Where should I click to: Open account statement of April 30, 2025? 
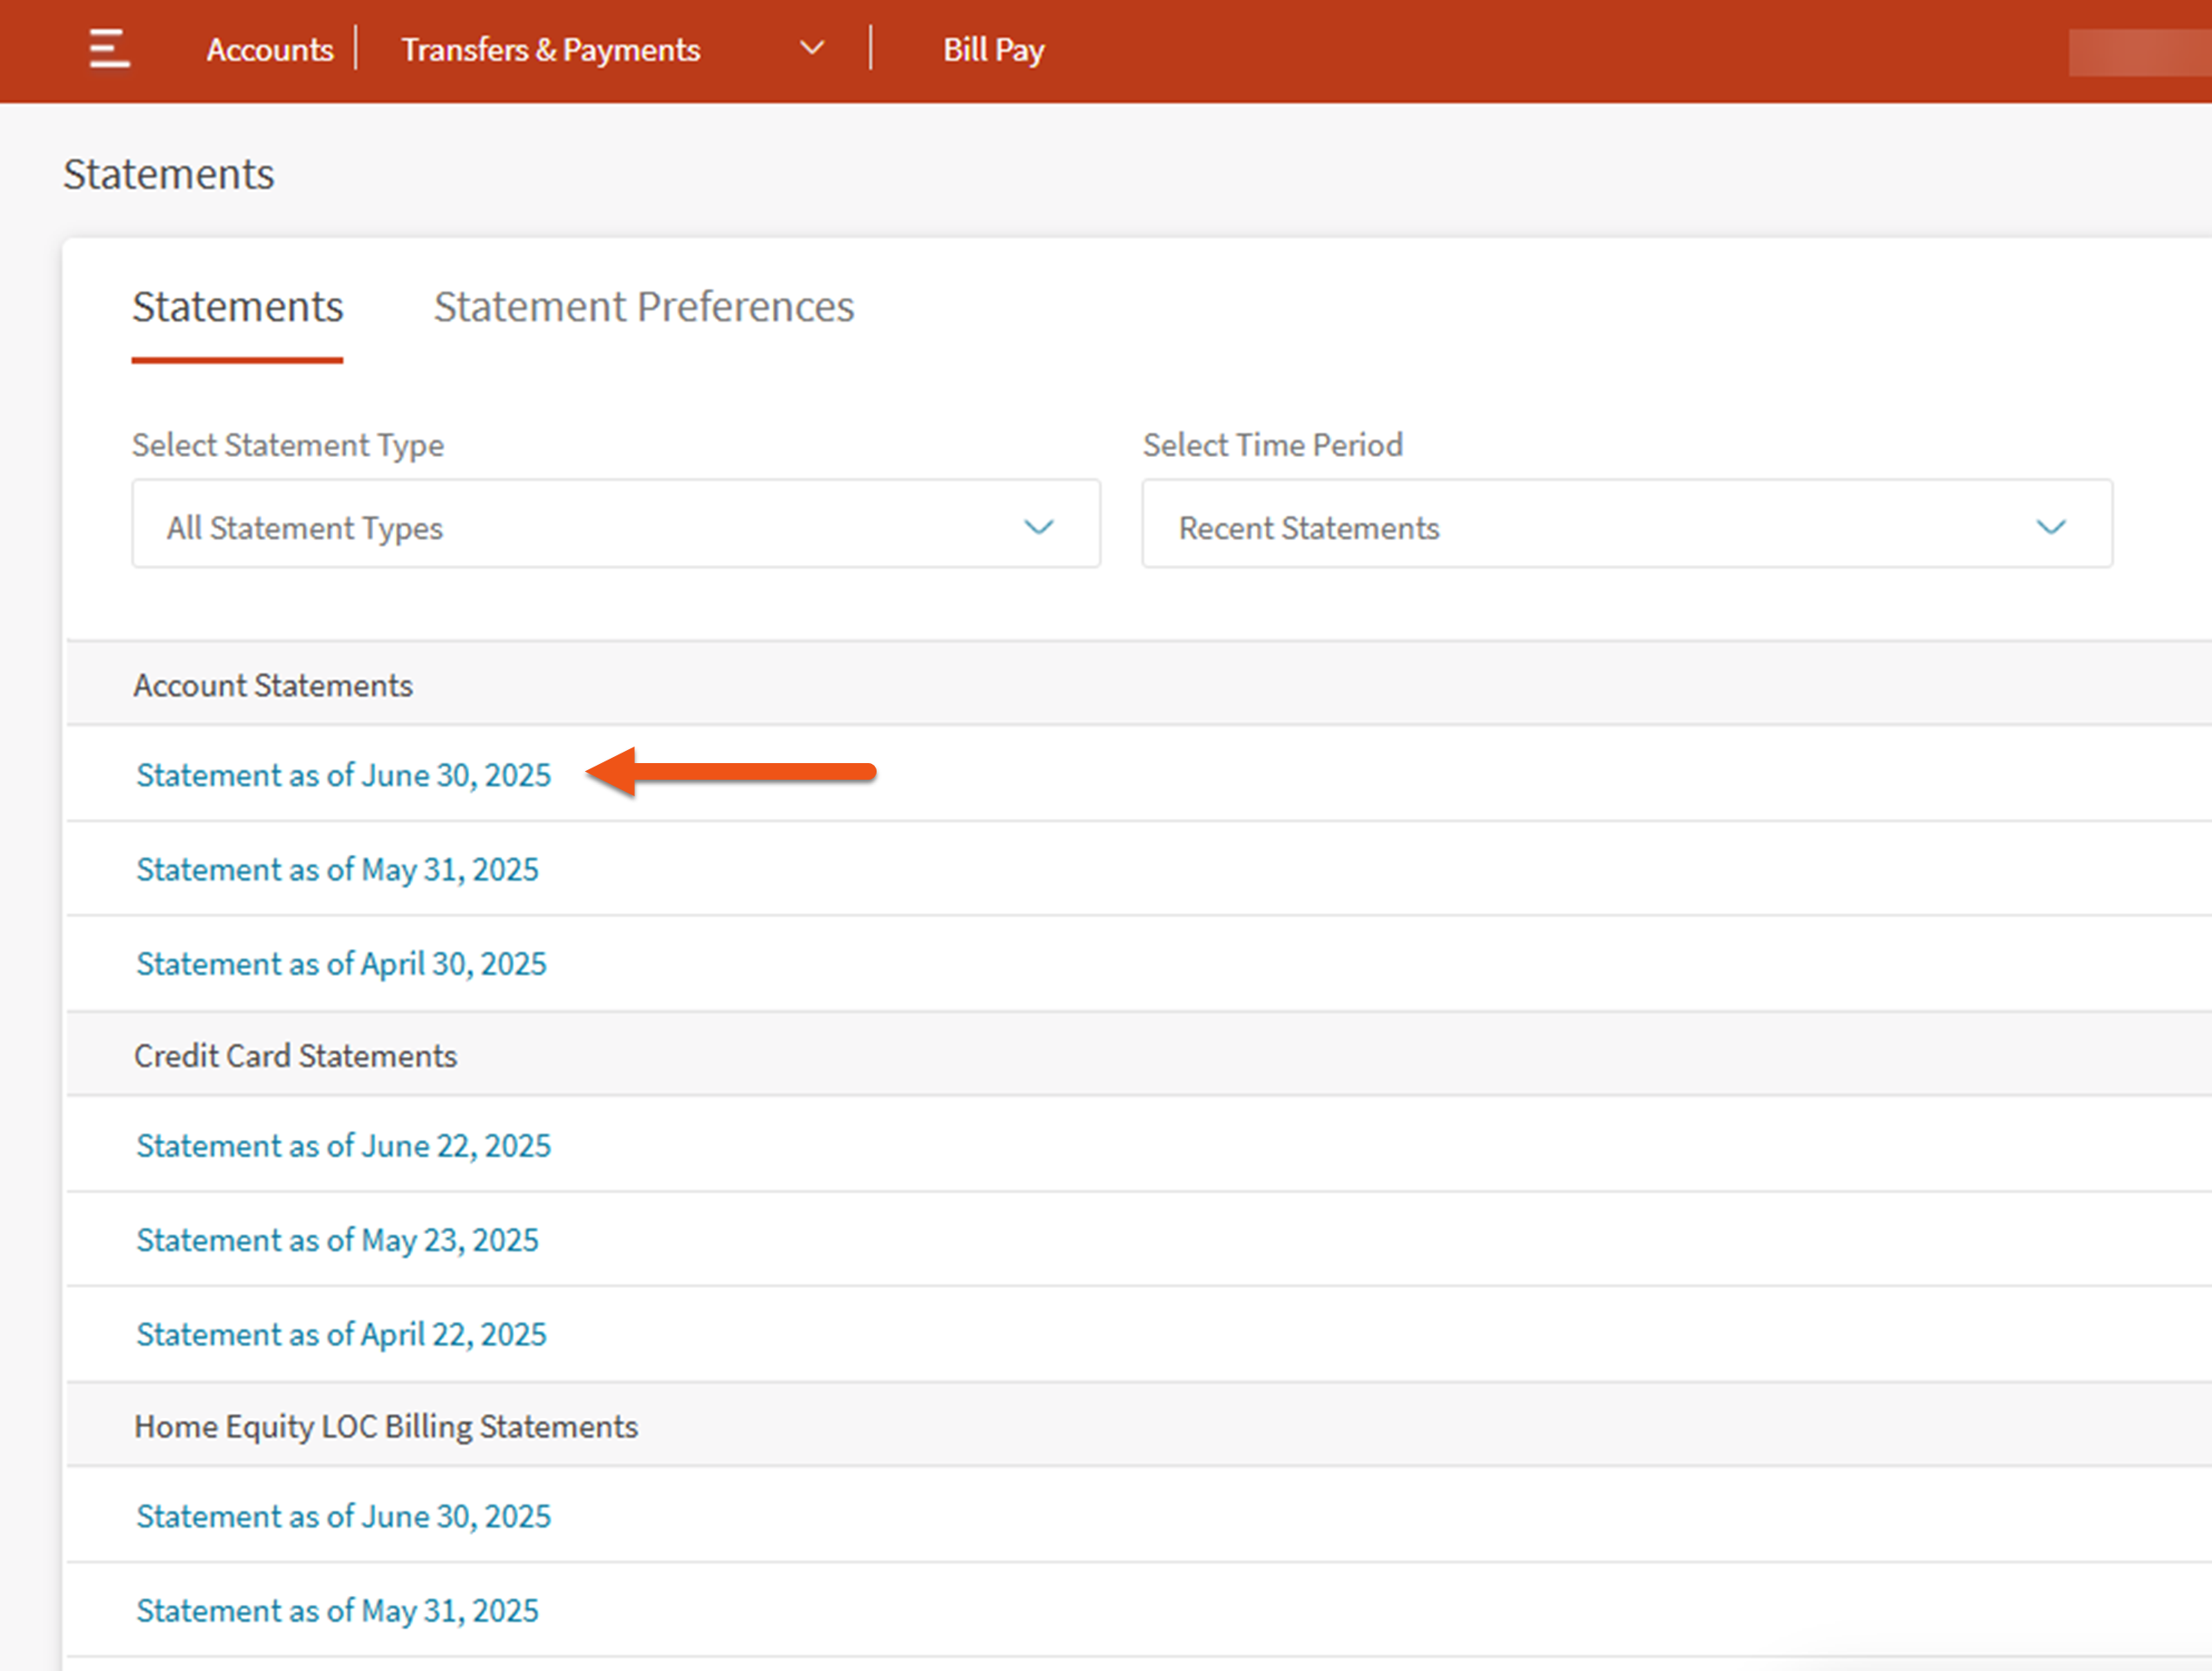pyautogui.click(x=341, y=963)
